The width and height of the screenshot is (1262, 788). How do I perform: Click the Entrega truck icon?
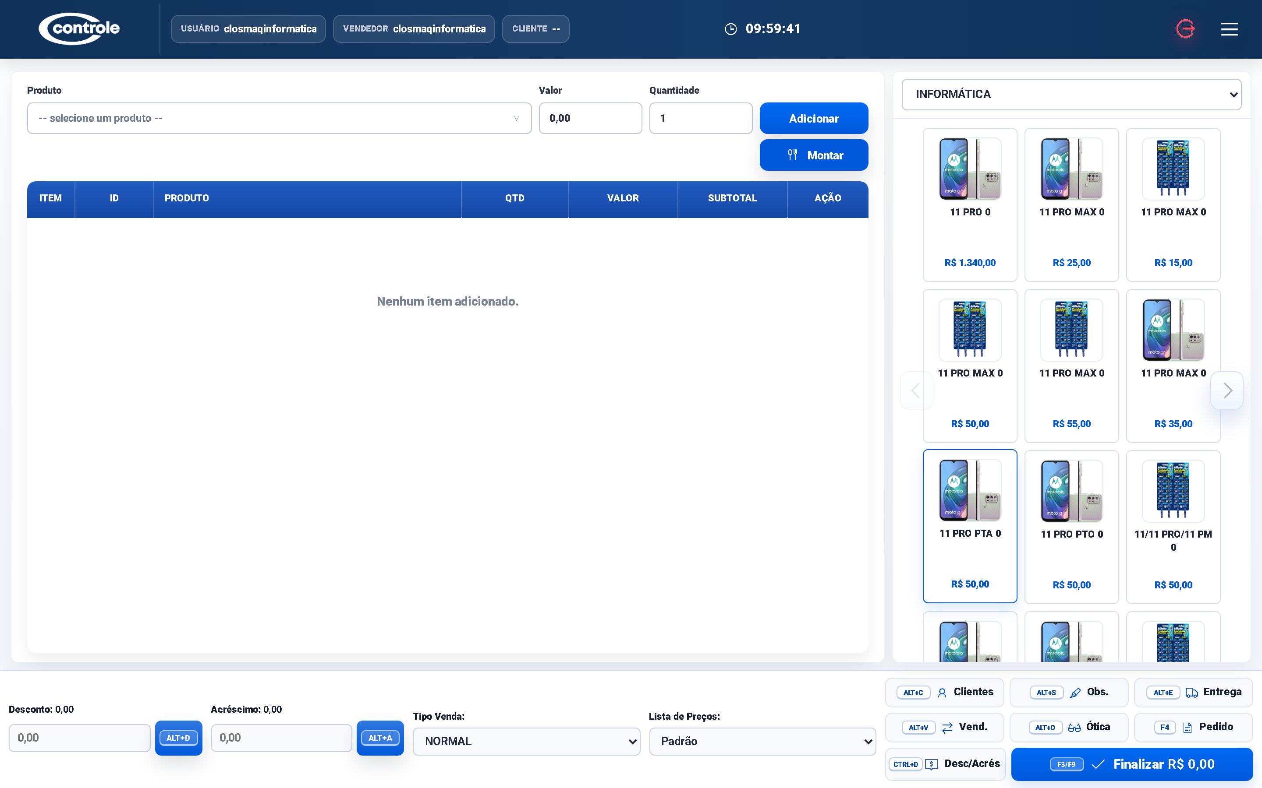[x=1191, y=693]
